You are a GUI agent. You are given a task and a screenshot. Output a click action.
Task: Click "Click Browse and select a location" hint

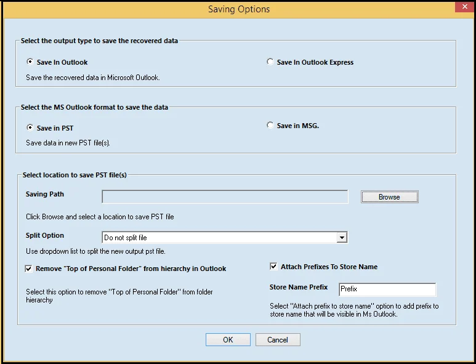pyautogui.click(x=100, y=217)
